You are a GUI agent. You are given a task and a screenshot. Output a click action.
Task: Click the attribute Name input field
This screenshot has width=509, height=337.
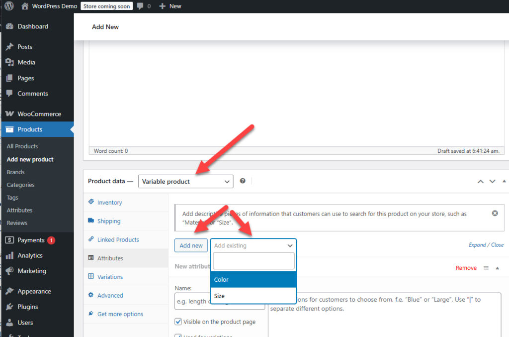point(220,301)
